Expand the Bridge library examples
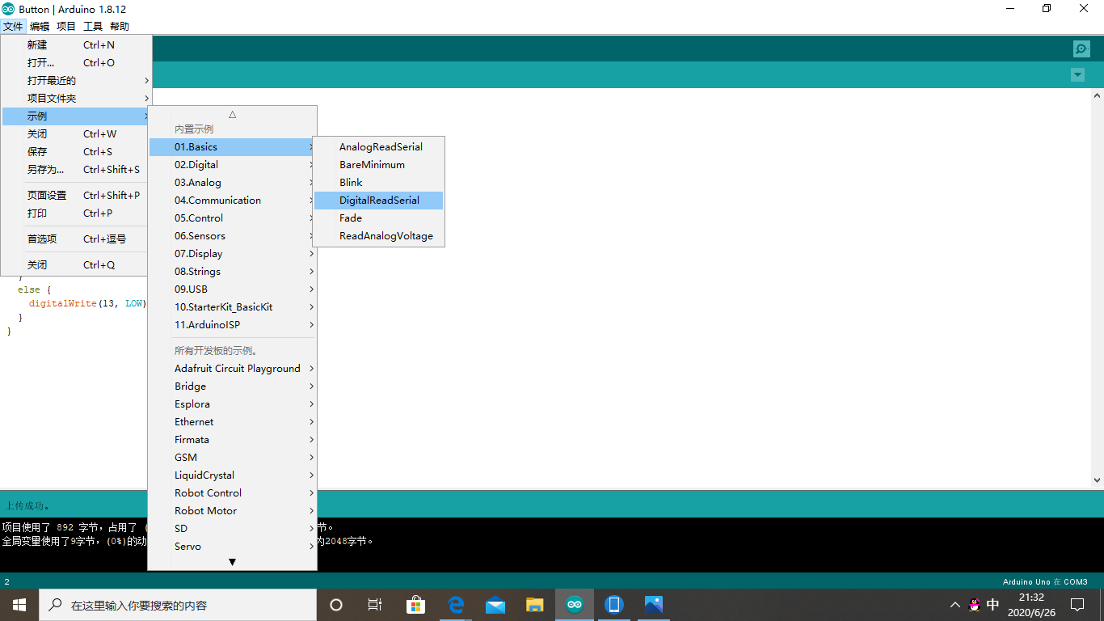 tap(233, 387)
